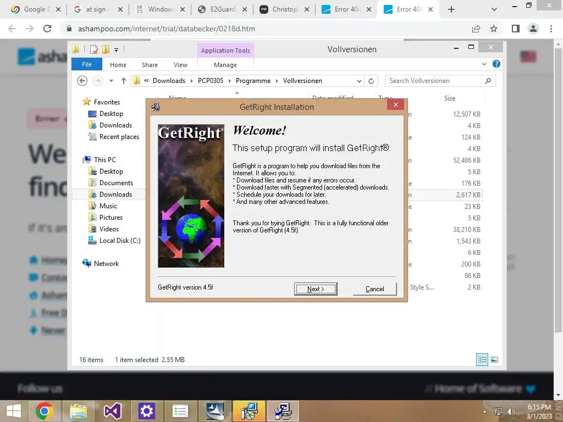563x422 pixels.
Task: Click the Explorer back arrow
Action: click(82, 81)
